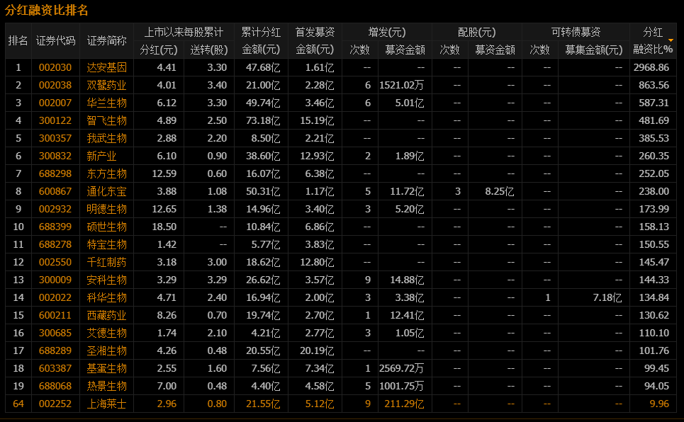Open stock code 603387

click(55, 368)
